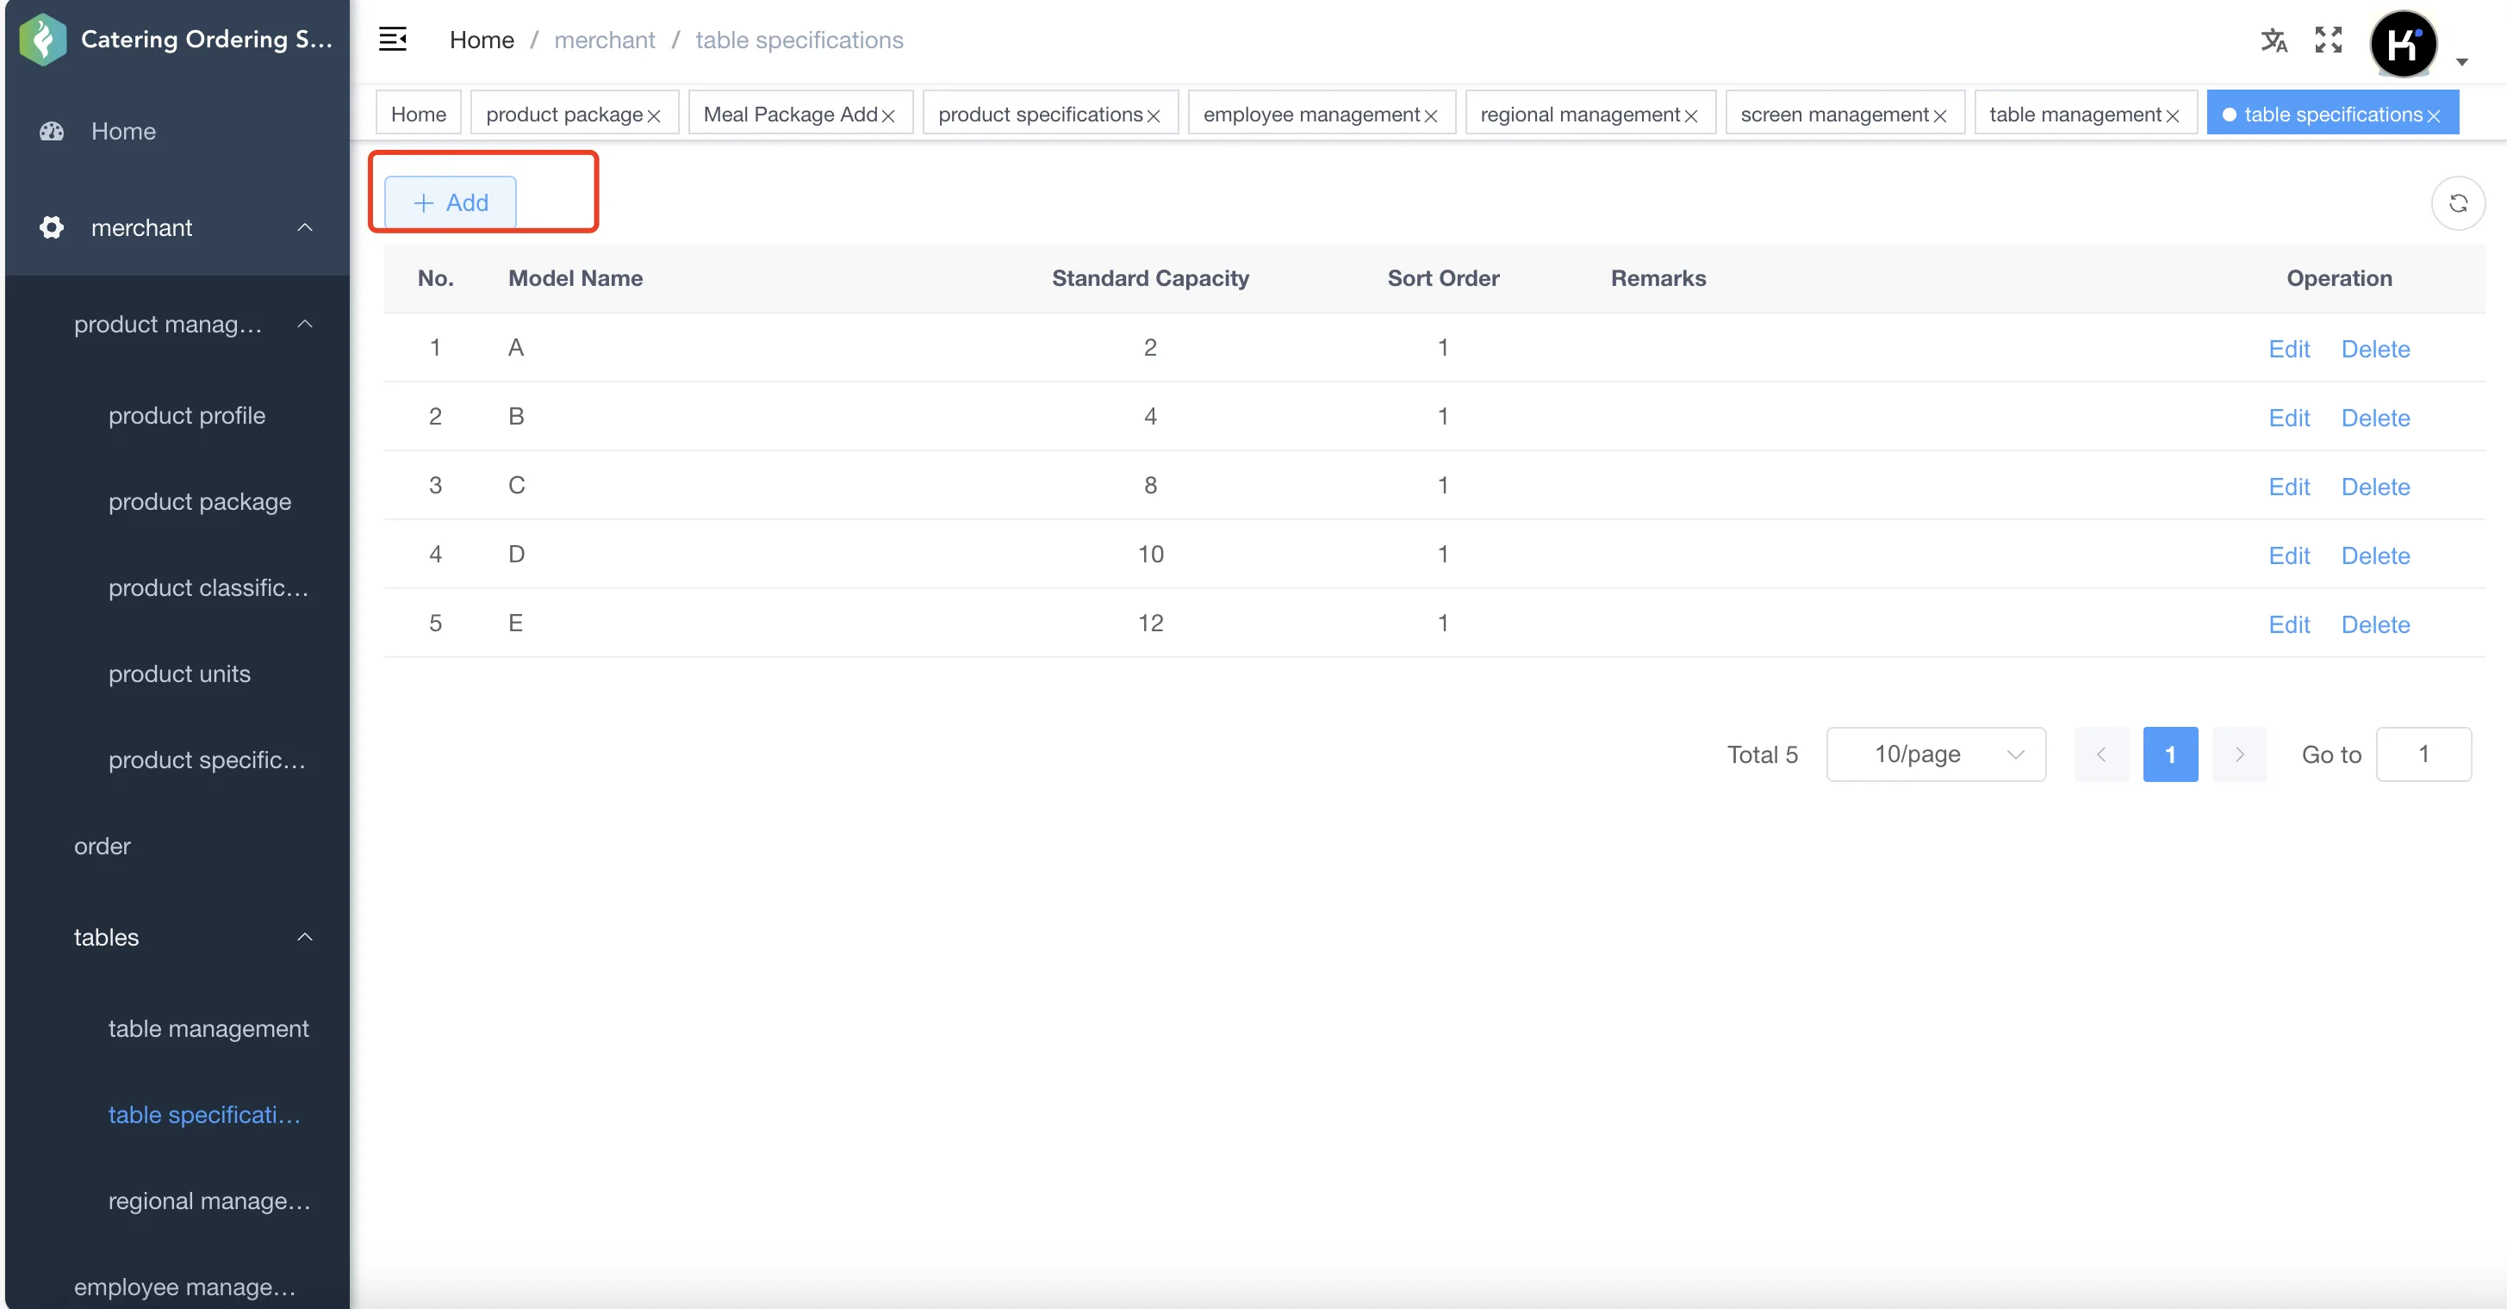Screen dimensions: 2507x1309
Task: Switch to the product specifications tab
Action: [1041, 114]
